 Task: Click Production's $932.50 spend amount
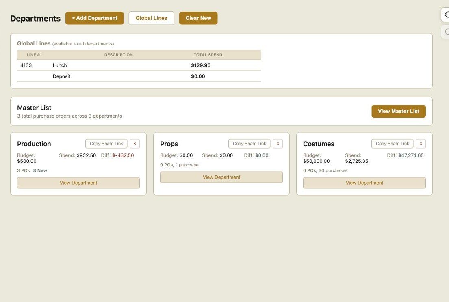click(86, 155)
